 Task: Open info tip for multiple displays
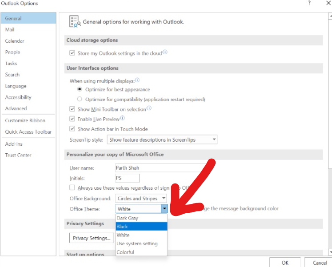[137, 80]
